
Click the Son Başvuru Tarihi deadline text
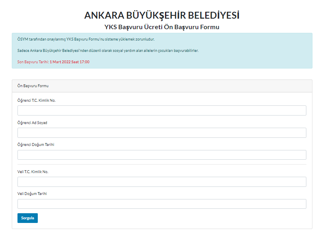53,62
